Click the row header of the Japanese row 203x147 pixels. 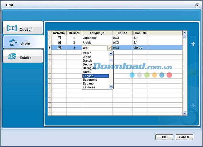50,38
